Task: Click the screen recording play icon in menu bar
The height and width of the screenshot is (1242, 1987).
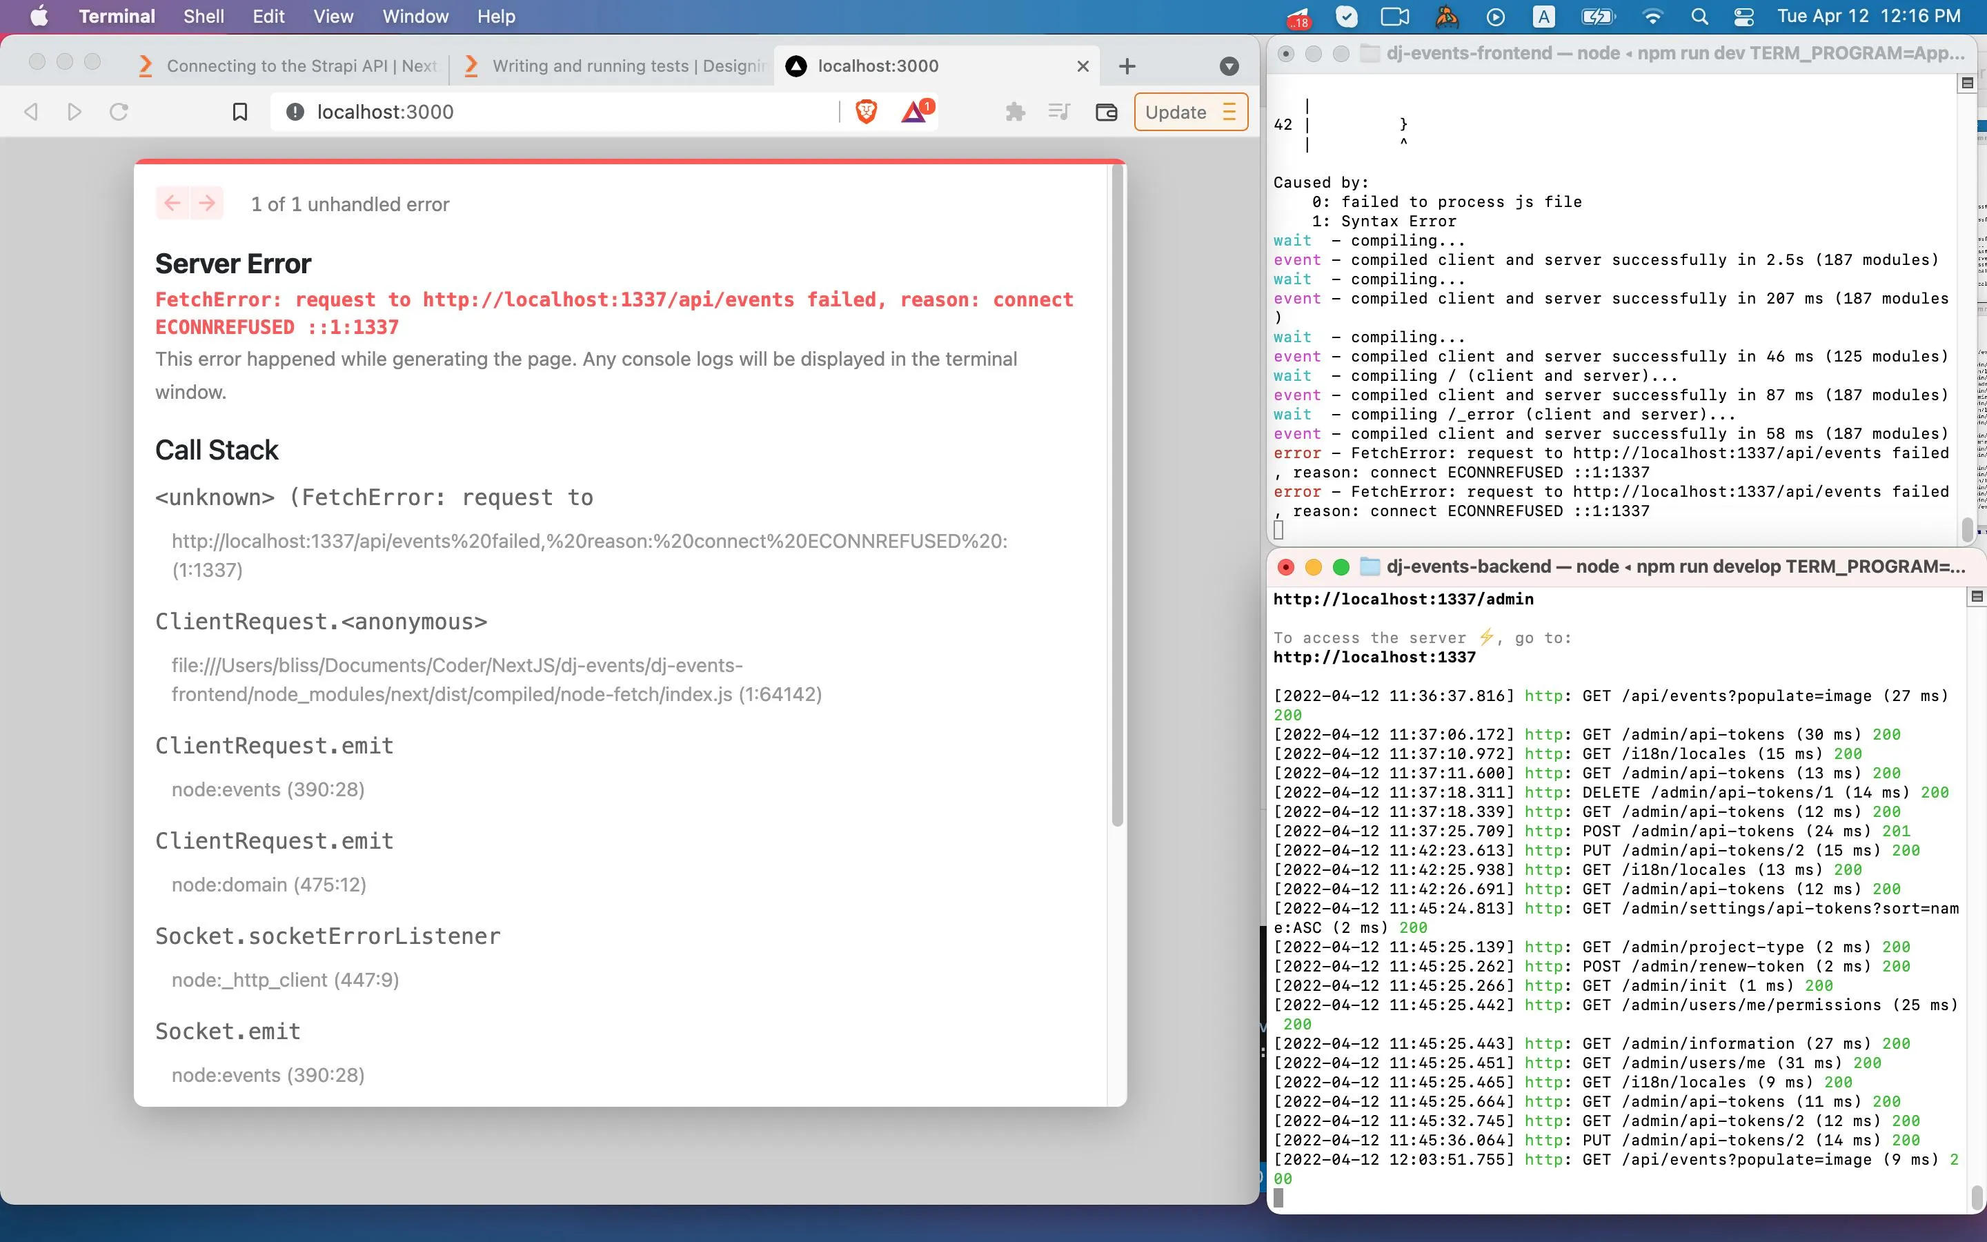Action: click(x=1495, y=17)
